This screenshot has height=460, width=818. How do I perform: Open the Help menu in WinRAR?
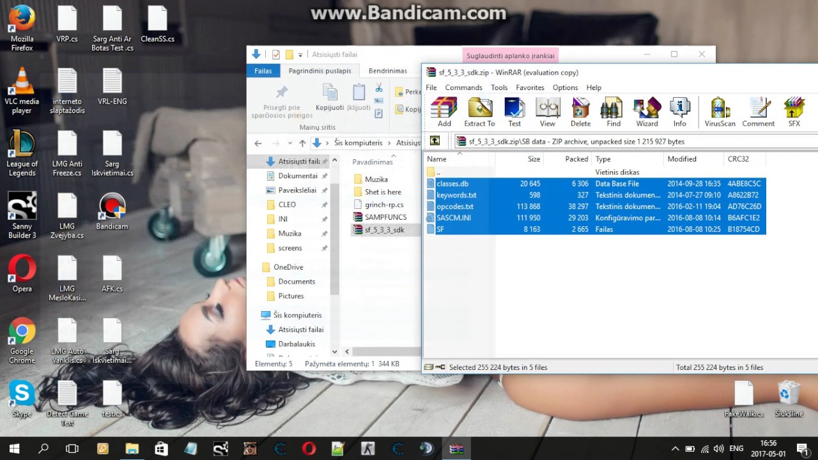(594, 88)
